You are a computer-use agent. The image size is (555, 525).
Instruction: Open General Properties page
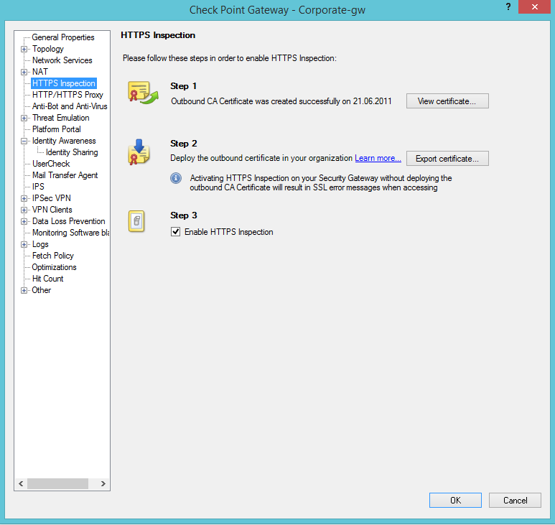[63, 37]
